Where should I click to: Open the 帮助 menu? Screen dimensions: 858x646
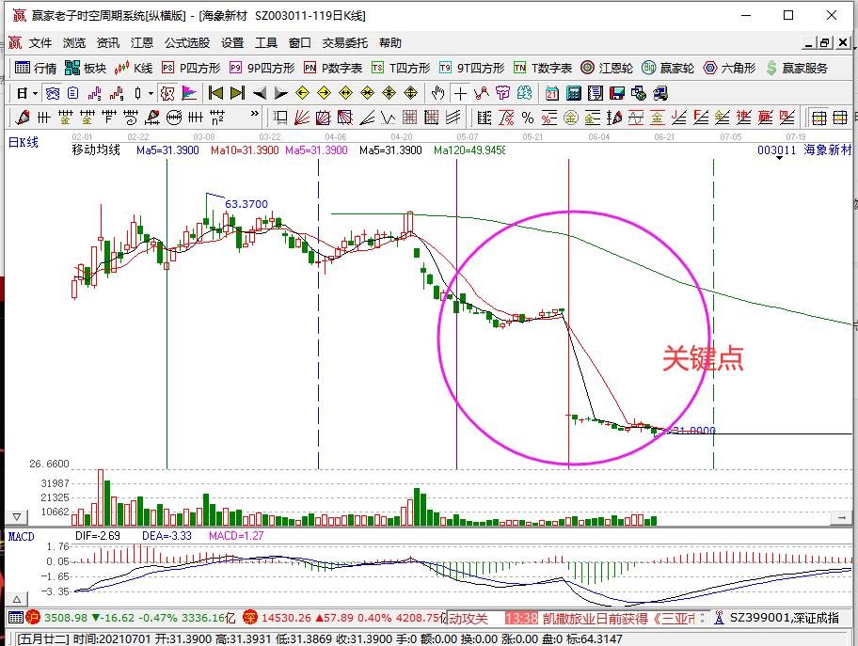pyautogui.click(x=390, y=42)
